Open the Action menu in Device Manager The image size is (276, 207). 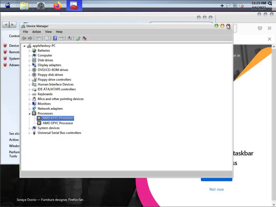pyautogui.click(x=37, y=32)
